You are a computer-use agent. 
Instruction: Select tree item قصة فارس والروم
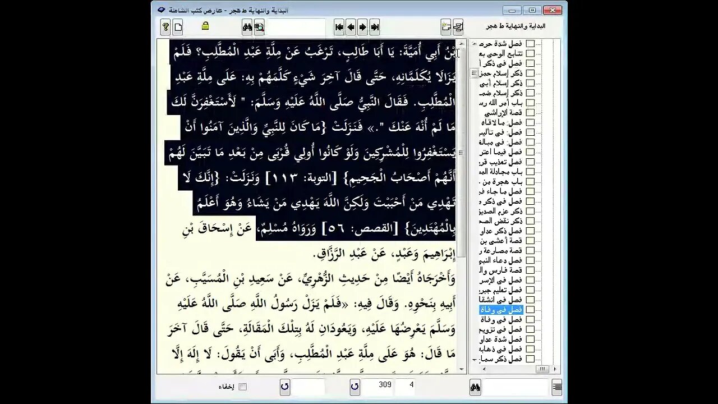pos(501,270)
